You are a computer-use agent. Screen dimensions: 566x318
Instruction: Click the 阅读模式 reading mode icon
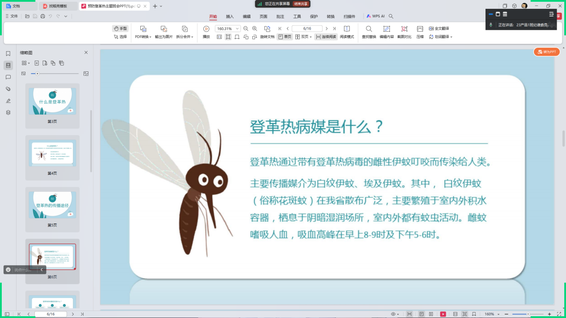point(347,29)
